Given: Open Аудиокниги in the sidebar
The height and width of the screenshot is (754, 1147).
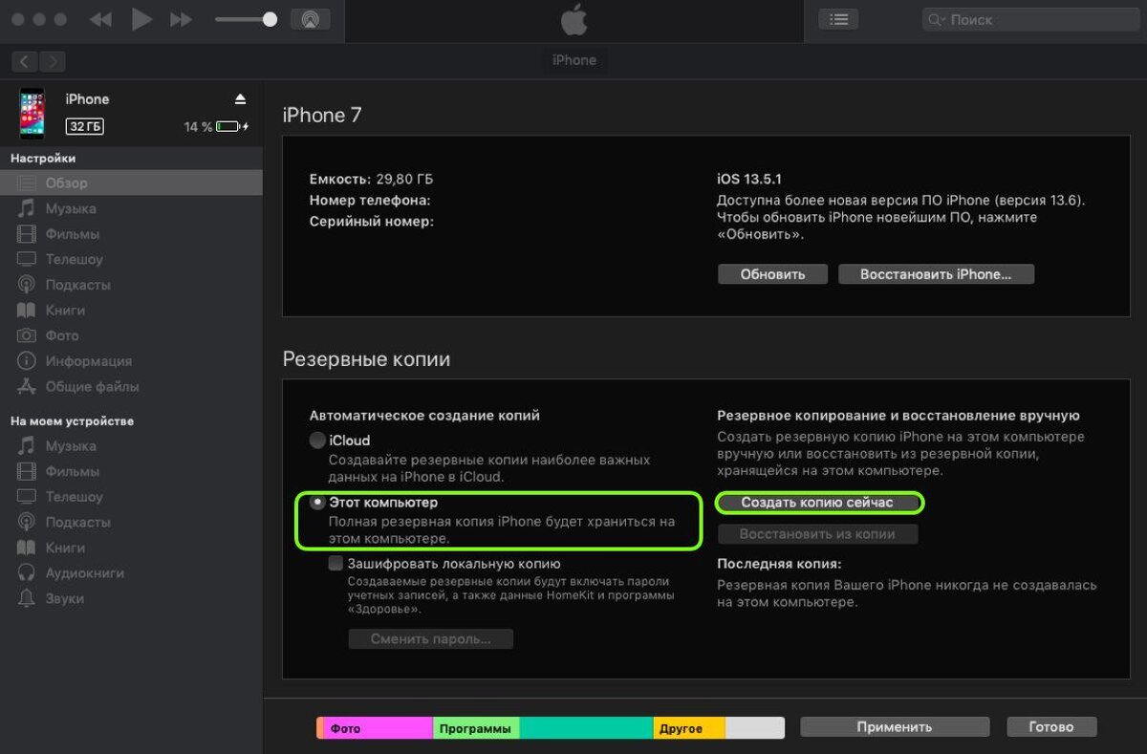Looking at the screenshot, I should point(131,573).
